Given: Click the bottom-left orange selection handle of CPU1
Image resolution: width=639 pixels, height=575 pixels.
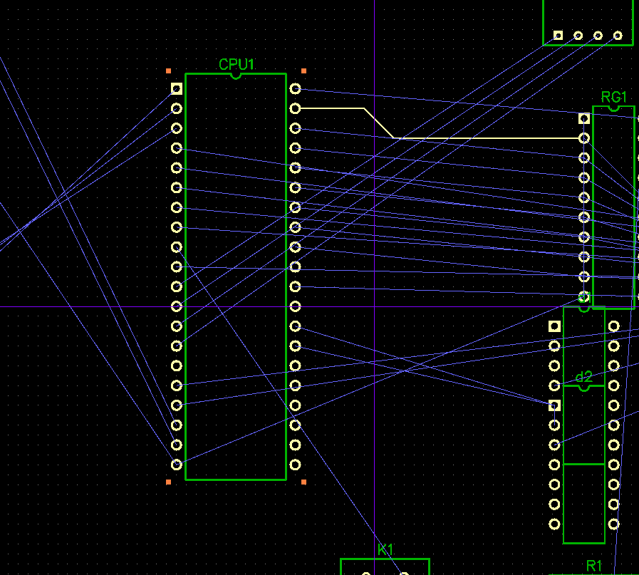Looking at the screenshot, I should (169, 482).
